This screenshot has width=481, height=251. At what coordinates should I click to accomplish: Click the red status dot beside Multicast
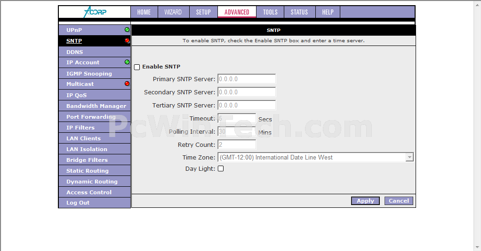click(x=127, y=84)
